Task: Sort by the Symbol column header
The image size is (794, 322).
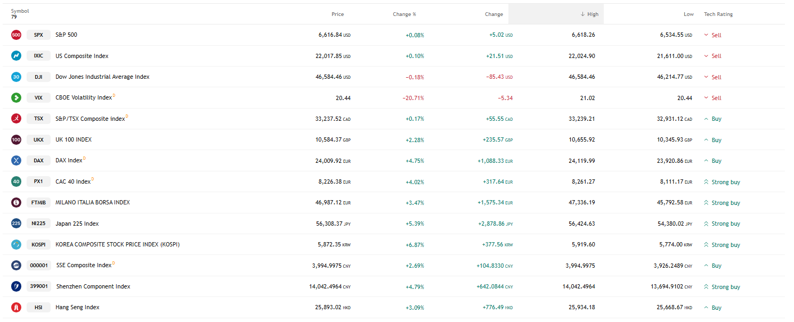Action: click(20, 11)
